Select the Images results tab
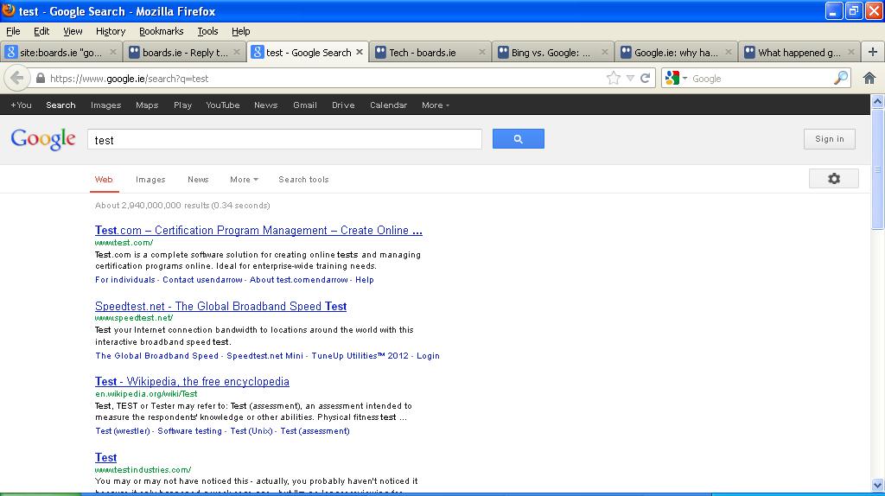Viewport: 885px width, 496px height. click(x=150, y=180)
